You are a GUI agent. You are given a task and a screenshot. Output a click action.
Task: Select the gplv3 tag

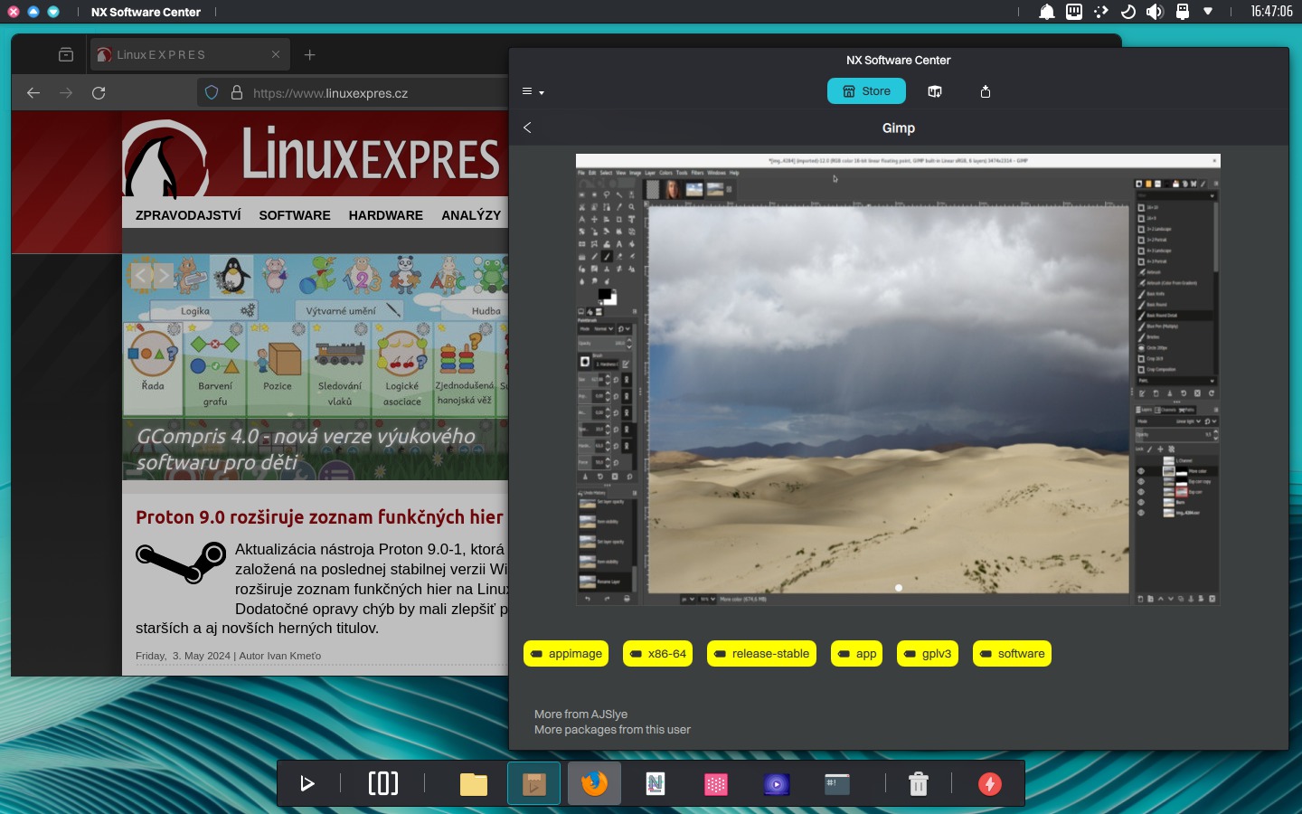928,654
